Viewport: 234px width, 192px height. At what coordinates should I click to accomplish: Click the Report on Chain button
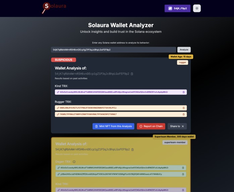pos(151,126)
